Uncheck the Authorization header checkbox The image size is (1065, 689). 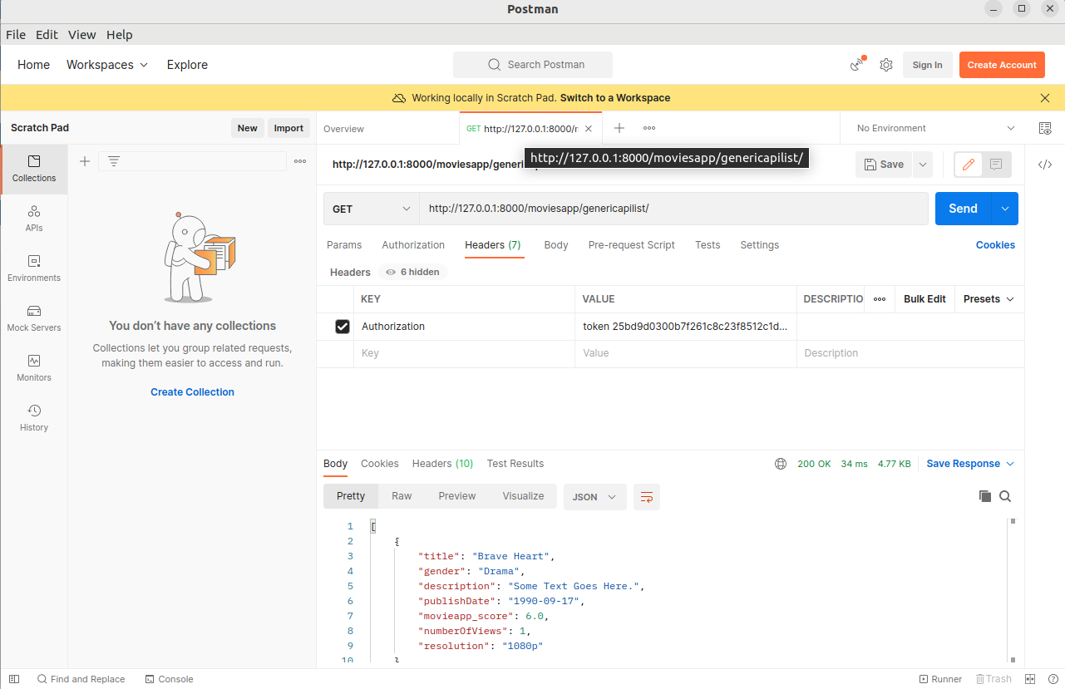343,327
